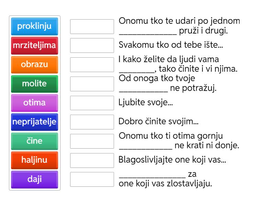
Task: Click answer box for 'Svakomu tko od tebe ište'
Action: coord(92,46)
